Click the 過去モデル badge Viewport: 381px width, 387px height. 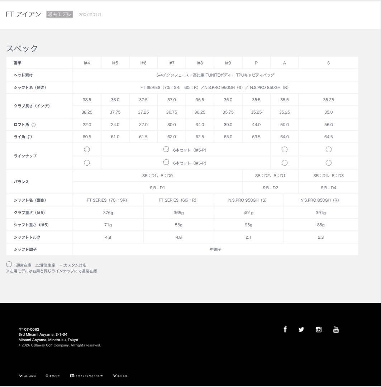[x=59, y=14]
